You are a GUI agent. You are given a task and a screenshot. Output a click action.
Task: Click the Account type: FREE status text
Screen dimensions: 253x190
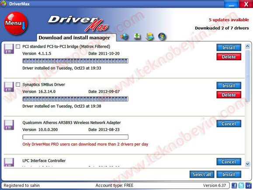pyautogui.click(x=114, y=186)
